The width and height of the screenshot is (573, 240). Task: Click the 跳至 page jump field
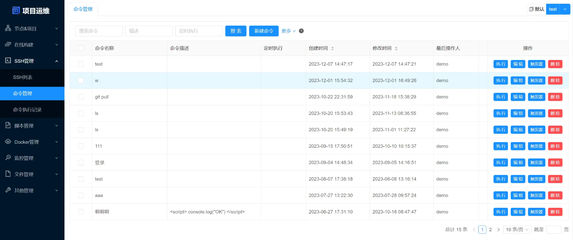554,230
